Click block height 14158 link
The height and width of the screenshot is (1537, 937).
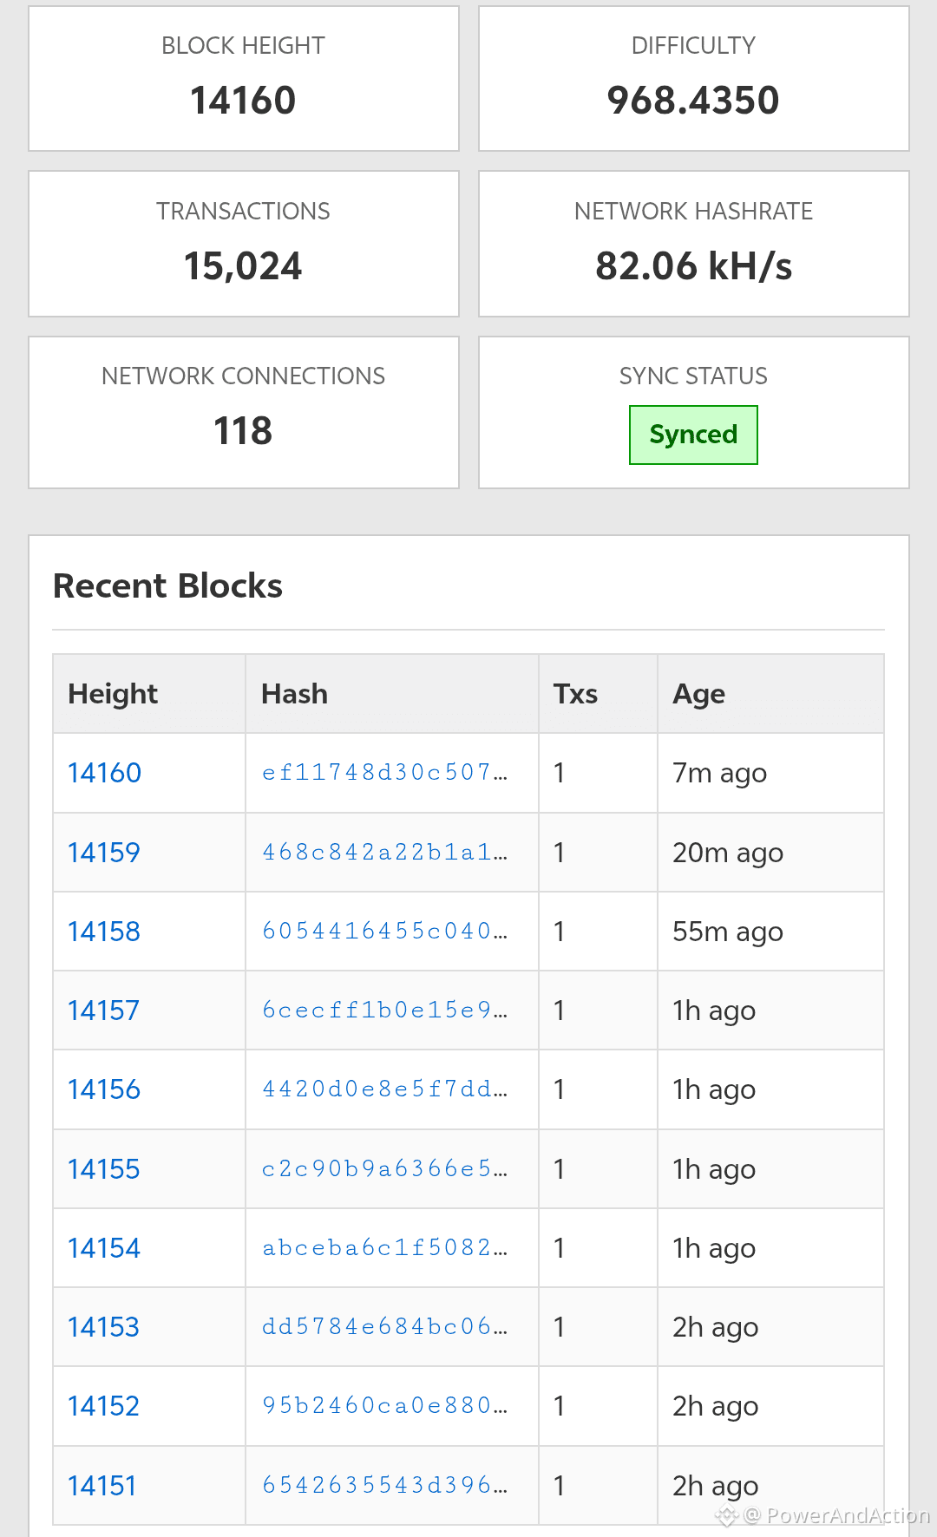point(104,932)
